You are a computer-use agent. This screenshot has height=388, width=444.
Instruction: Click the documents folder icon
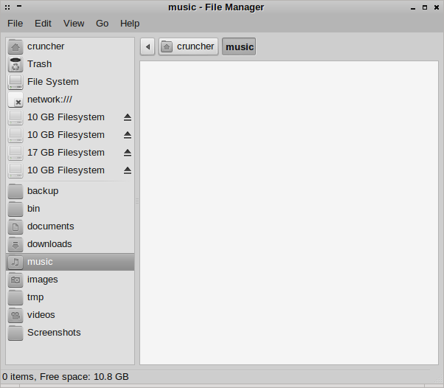tap(15, 226)
